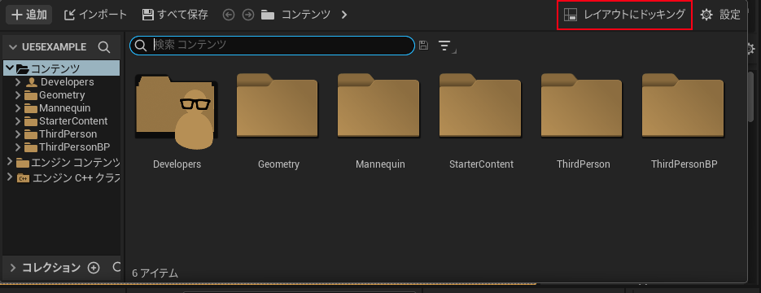
Task: Click the search icon beside UE5EXAMPLE
Action: pyautogui.click(x=104, y=47)
